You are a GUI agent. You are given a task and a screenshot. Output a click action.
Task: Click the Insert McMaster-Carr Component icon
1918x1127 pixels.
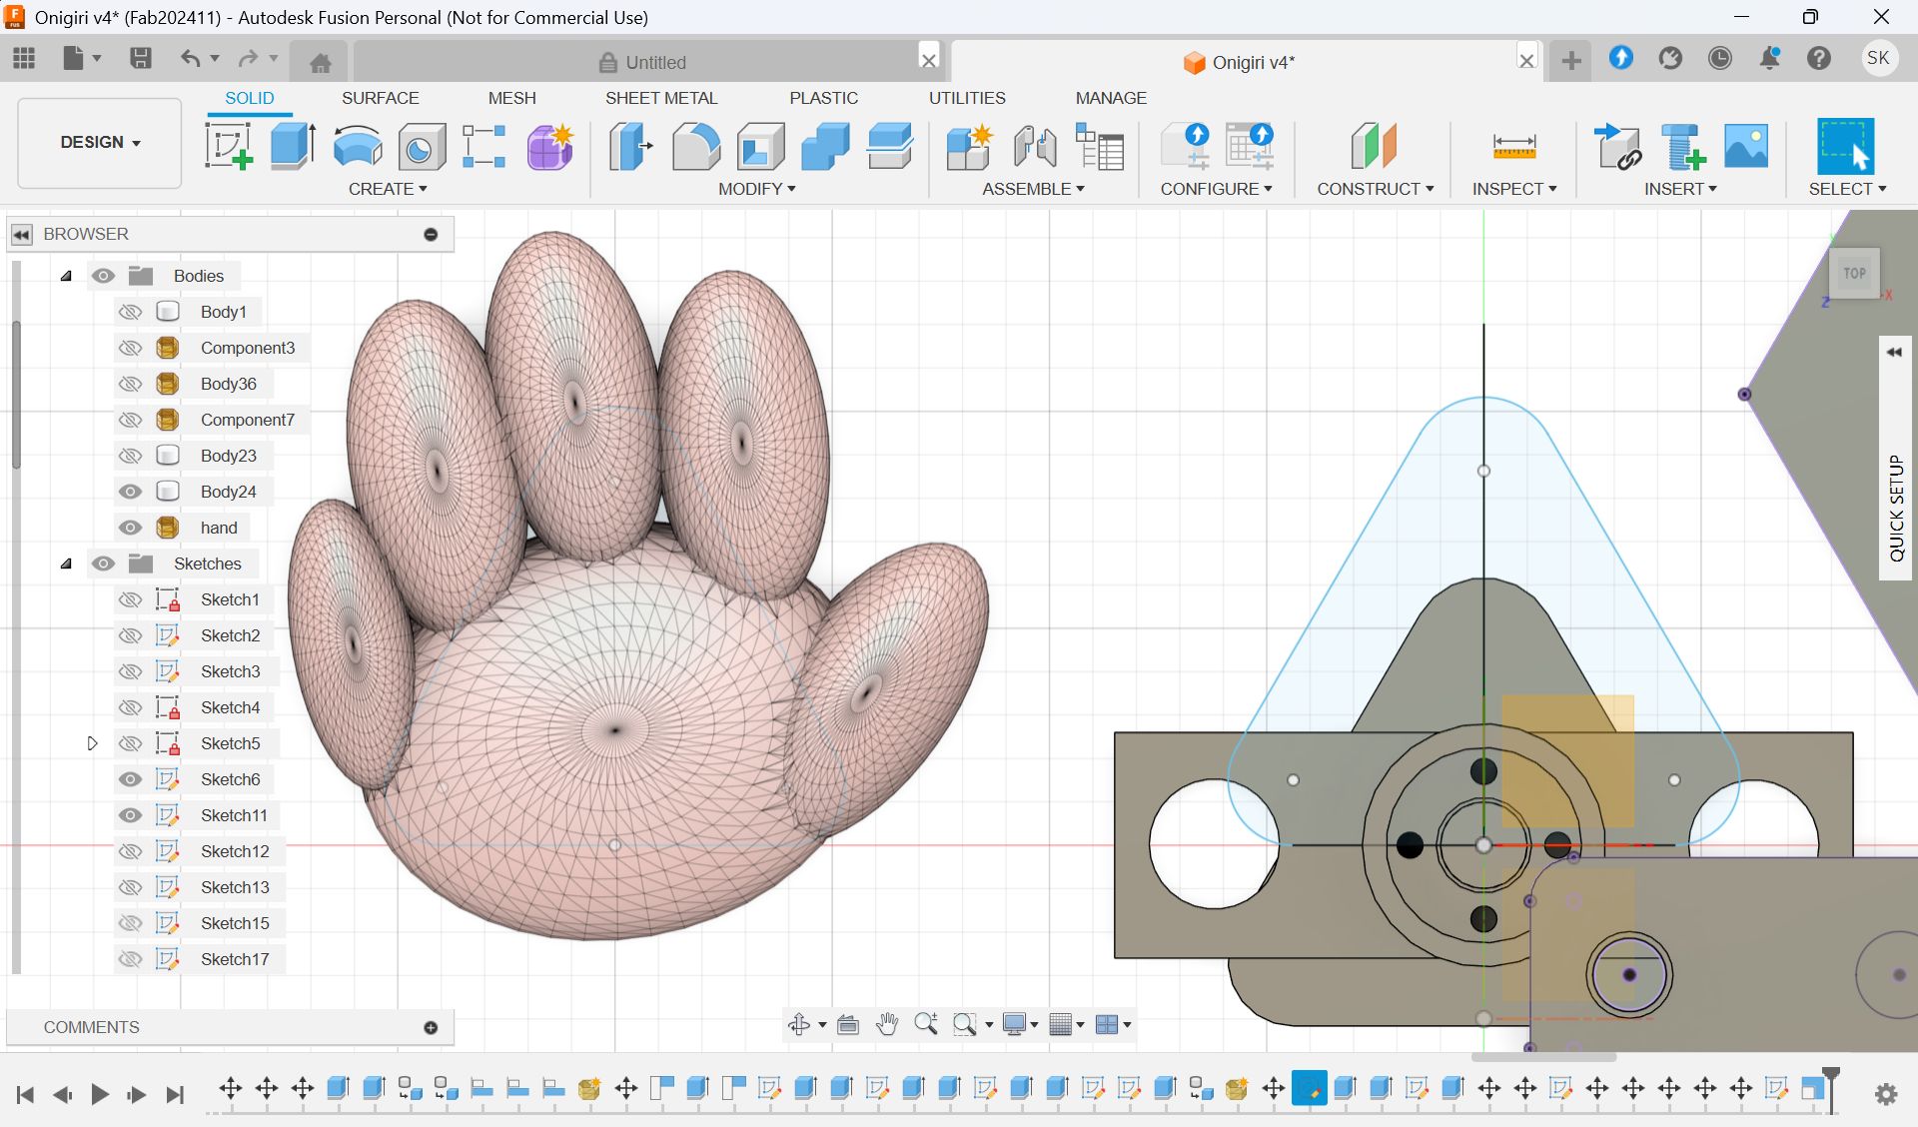pos(1682,146)
